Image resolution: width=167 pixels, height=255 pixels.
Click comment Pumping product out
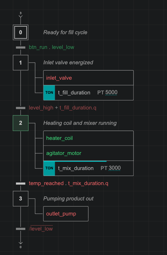click(x=68, y=199)
